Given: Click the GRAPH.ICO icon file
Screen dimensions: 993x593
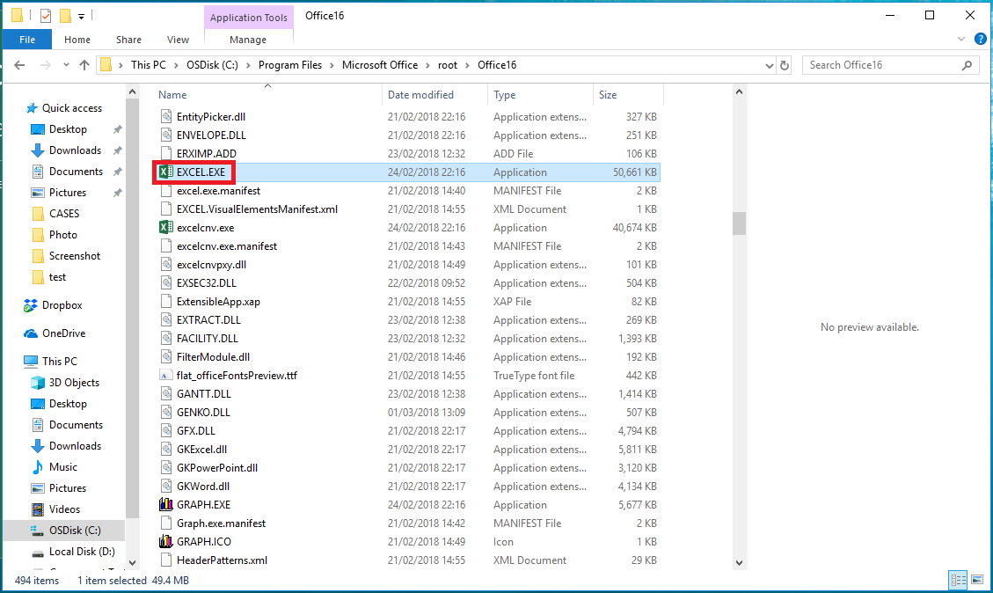Looking at the screenshot, I should [166, 542].
